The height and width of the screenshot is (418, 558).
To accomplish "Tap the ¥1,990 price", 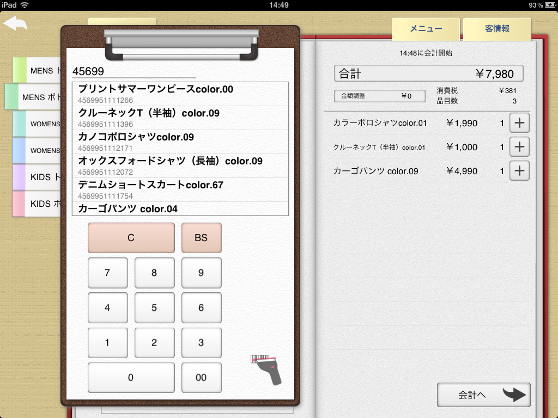I will [462, 123].
